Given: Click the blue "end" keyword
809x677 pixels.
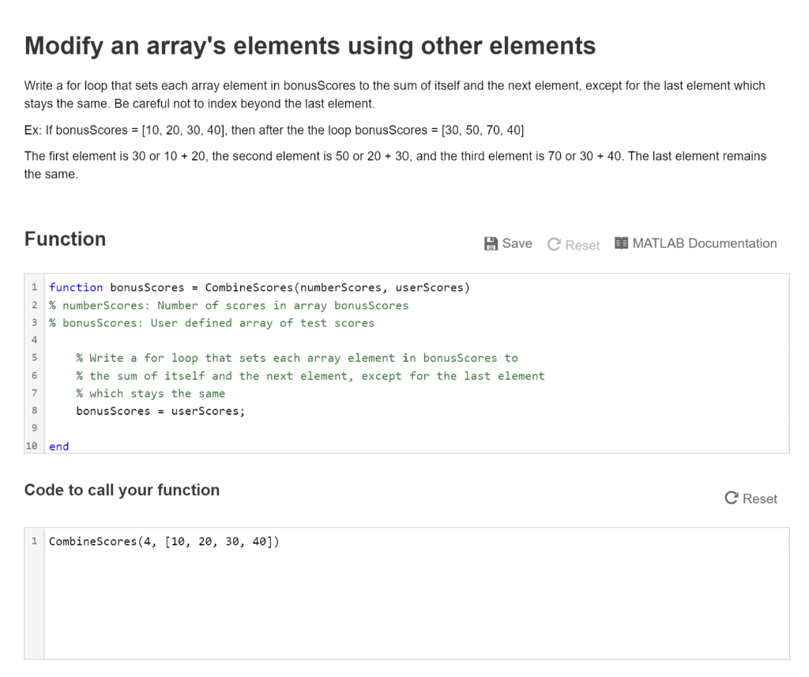Looking at the screenshot, I should coord(59,446).
